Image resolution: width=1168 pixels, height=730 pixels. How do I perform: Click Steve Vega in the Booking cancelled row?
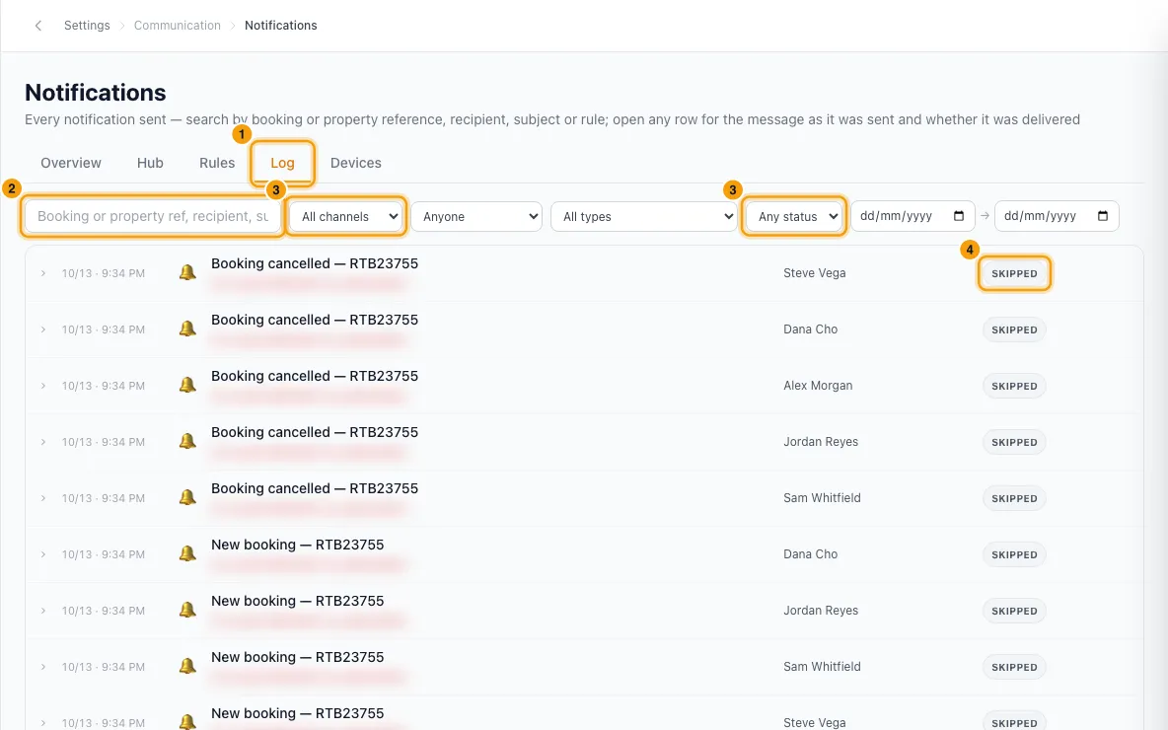coord(814,273)
